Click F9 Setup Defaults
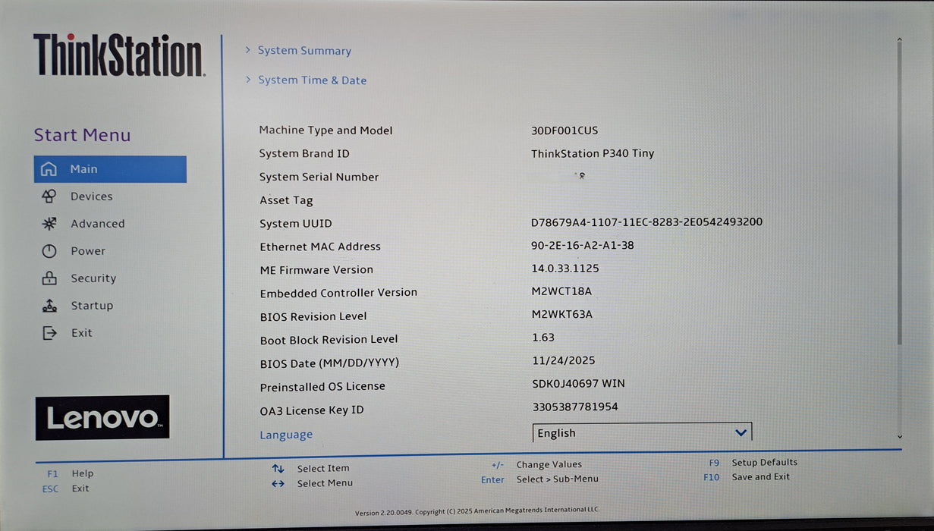 coord(753,462)
